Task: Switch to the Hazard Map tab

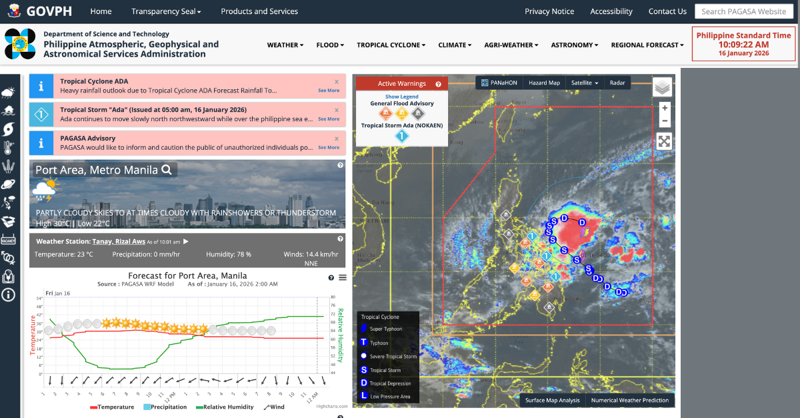Action: 544,83
